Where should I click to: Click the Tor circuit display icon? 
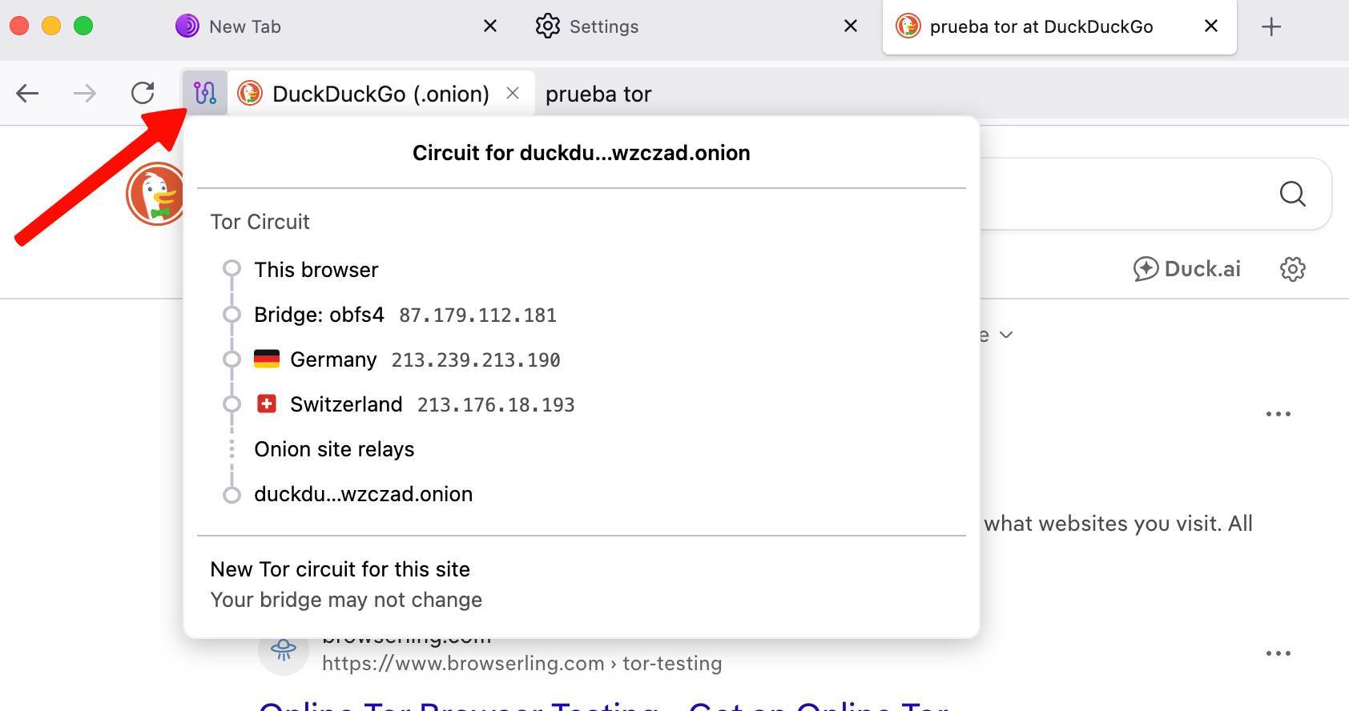coord(205,94)
